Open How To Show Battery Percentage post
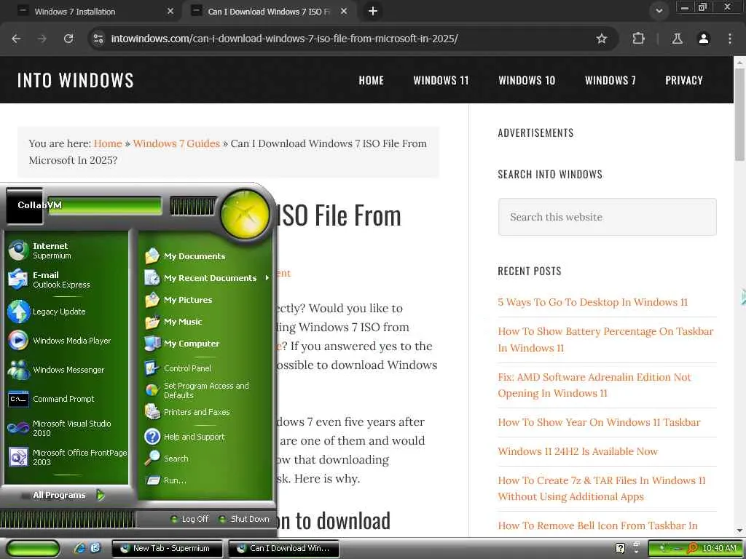This screenshot has width=746, height=559. [x=605, y=339]
